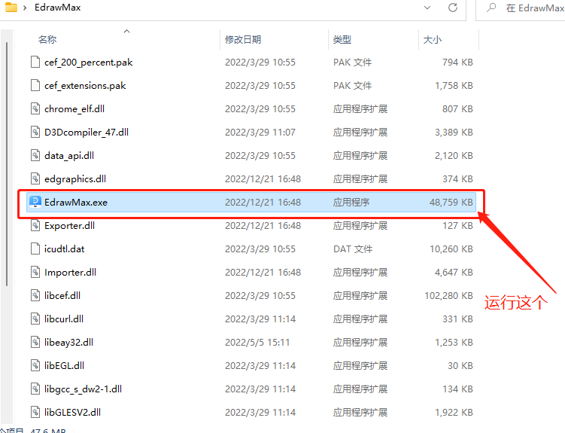The image size is (565, 433).
Task: Click the 102,280 KB size of libcef.dll
Action: pyautogui.click(x=448, y=296)
